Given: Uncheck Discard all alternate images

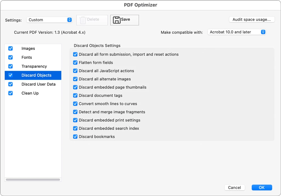Looking at the screenshot, I should tap(75, 79).
